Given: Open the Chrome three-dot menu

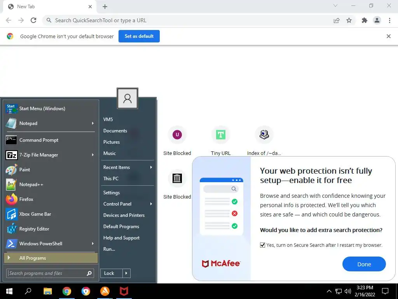Looking at the screenshot, I should point(389,20).
